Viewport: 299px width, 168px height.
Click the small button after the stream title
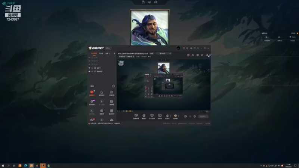click(152, 53)
